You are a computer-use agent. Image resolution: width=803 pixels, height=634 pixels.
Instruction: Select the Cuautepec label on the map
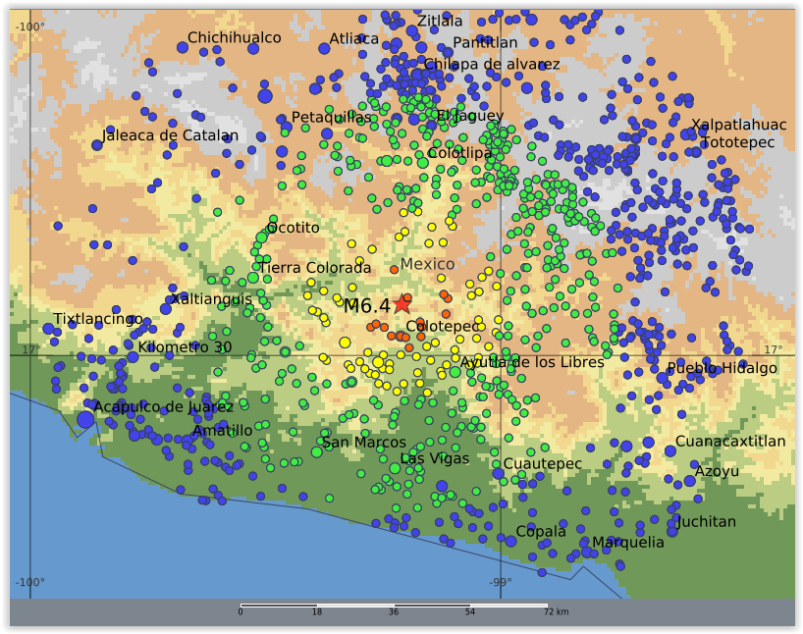(x=543, y=462)
